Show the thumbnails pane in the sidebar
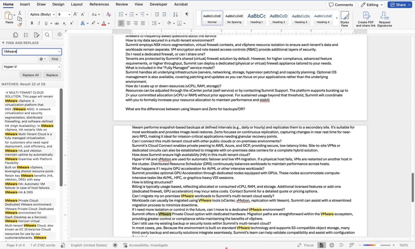 (16, 35)
